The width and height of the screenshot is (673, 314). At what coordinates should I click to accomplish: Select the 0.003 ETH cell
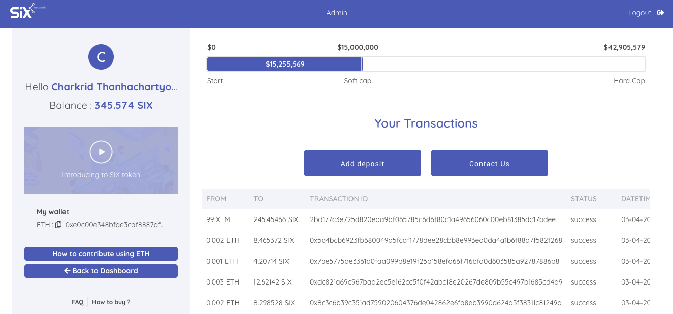coord(223,282)
